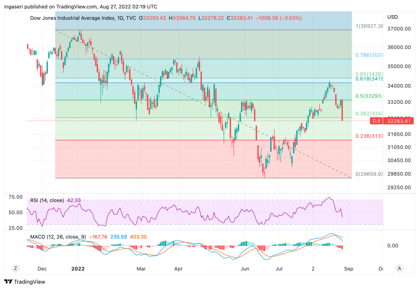The width and height of the screenshot is (420, 289).
Task: Click the 0.5 Fibonacci level label
Action: tap(370, 96)
